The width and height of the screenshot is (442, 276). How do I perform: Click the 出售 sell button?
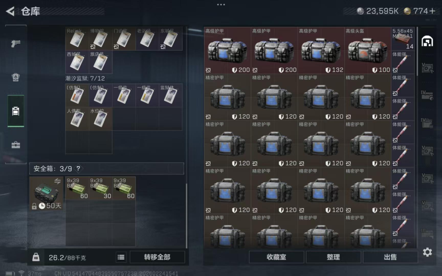[390, 257]
